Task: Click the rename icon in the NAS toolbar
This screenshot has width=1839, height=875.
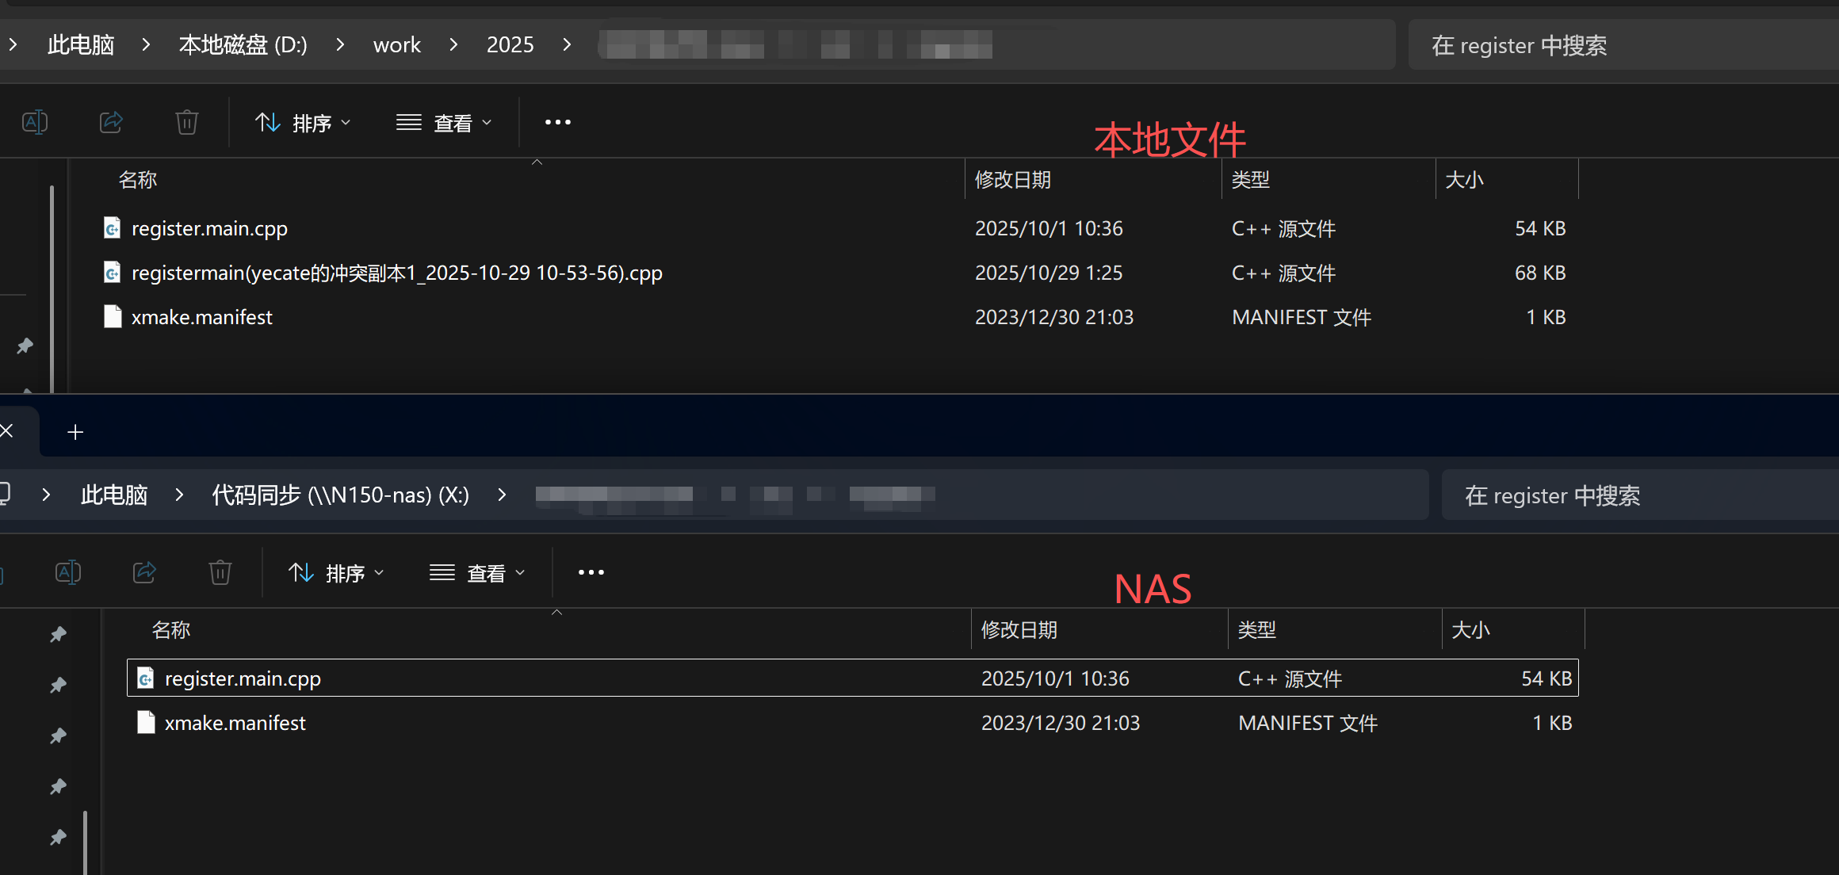Action: 68,572
